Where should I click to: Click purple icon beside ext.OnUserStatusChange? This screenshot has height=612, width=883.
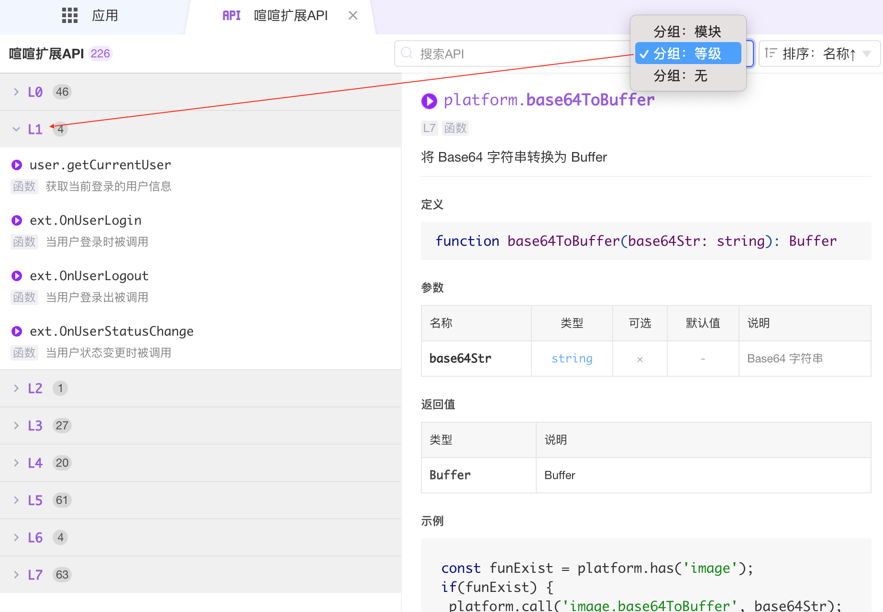click(17, 331)
